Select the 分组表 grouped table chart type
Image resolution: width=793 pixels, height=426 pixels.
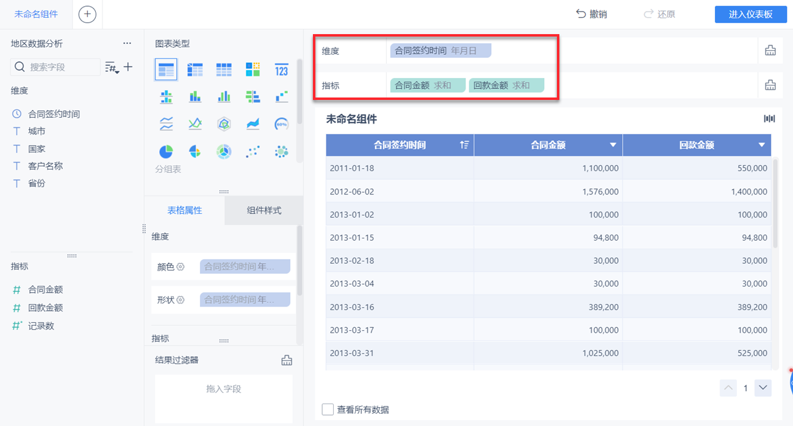coord(166,69)
